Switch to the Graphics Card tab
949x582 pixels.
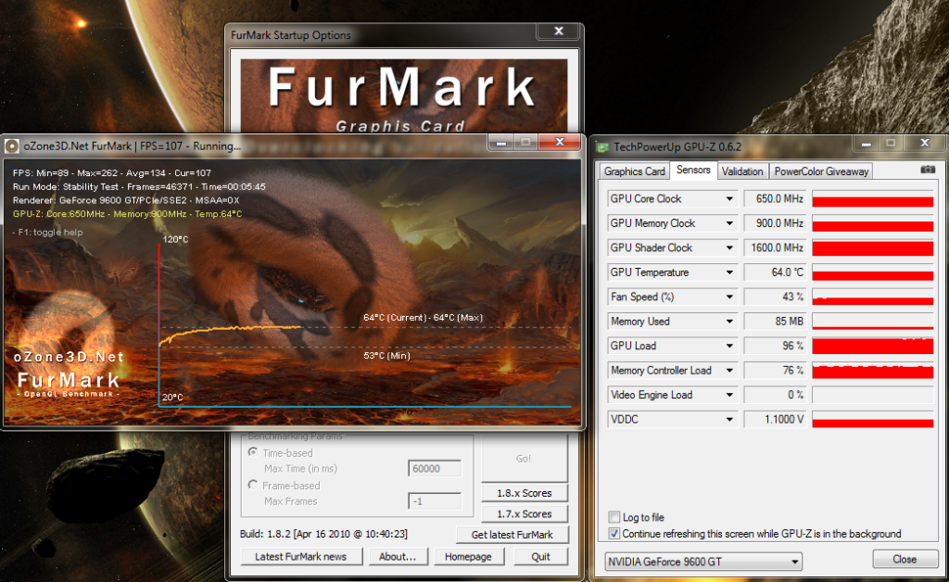(634, 171)
